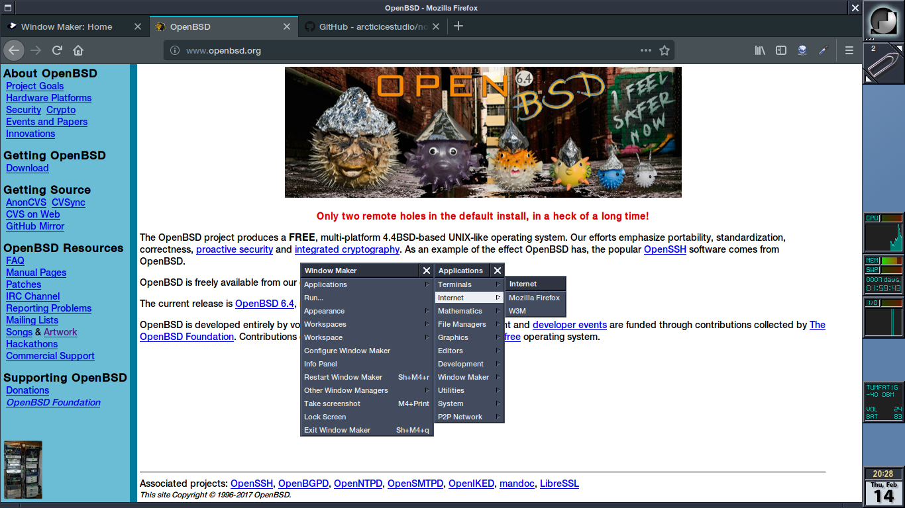This screenshot has height=508, width=905.
Task: Open the Project Goals link
Action: click(34, 86)
